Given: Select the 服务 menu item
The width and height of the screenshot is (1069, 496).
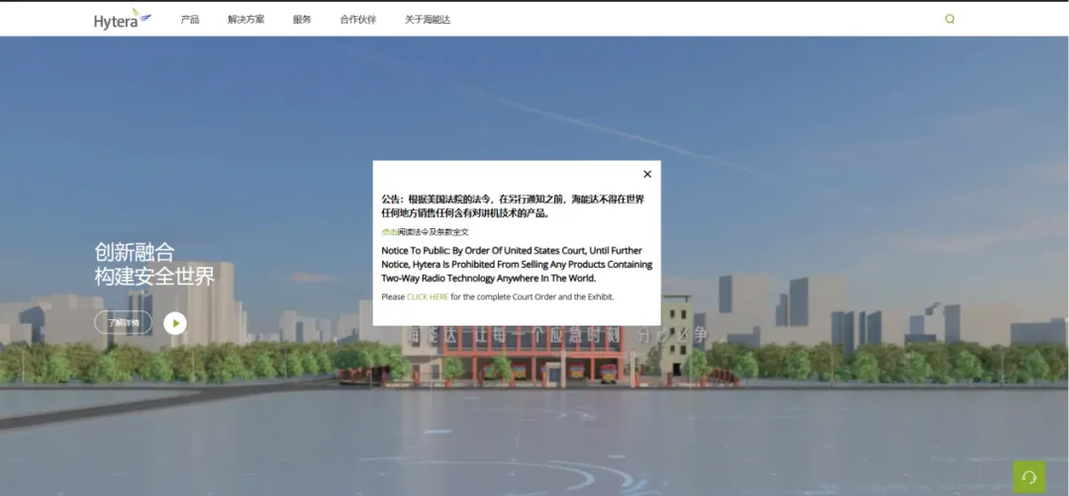Looking at the screenshot, I should coord(302,20).
